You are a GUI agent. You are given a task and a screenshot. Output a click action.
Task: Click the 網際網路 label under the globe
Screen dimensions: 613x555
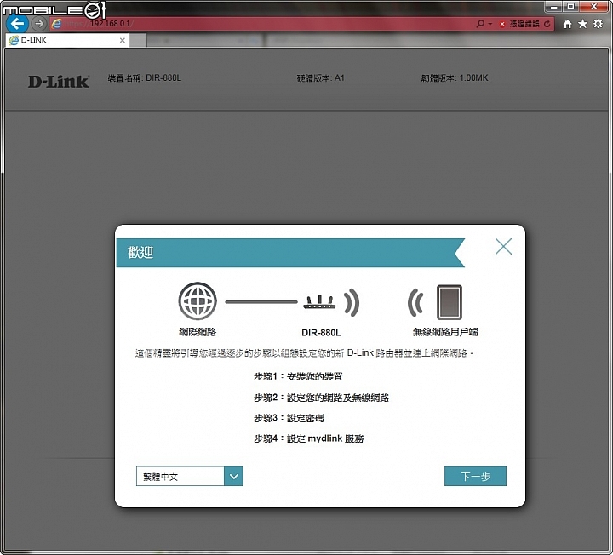tap(198, 332)
